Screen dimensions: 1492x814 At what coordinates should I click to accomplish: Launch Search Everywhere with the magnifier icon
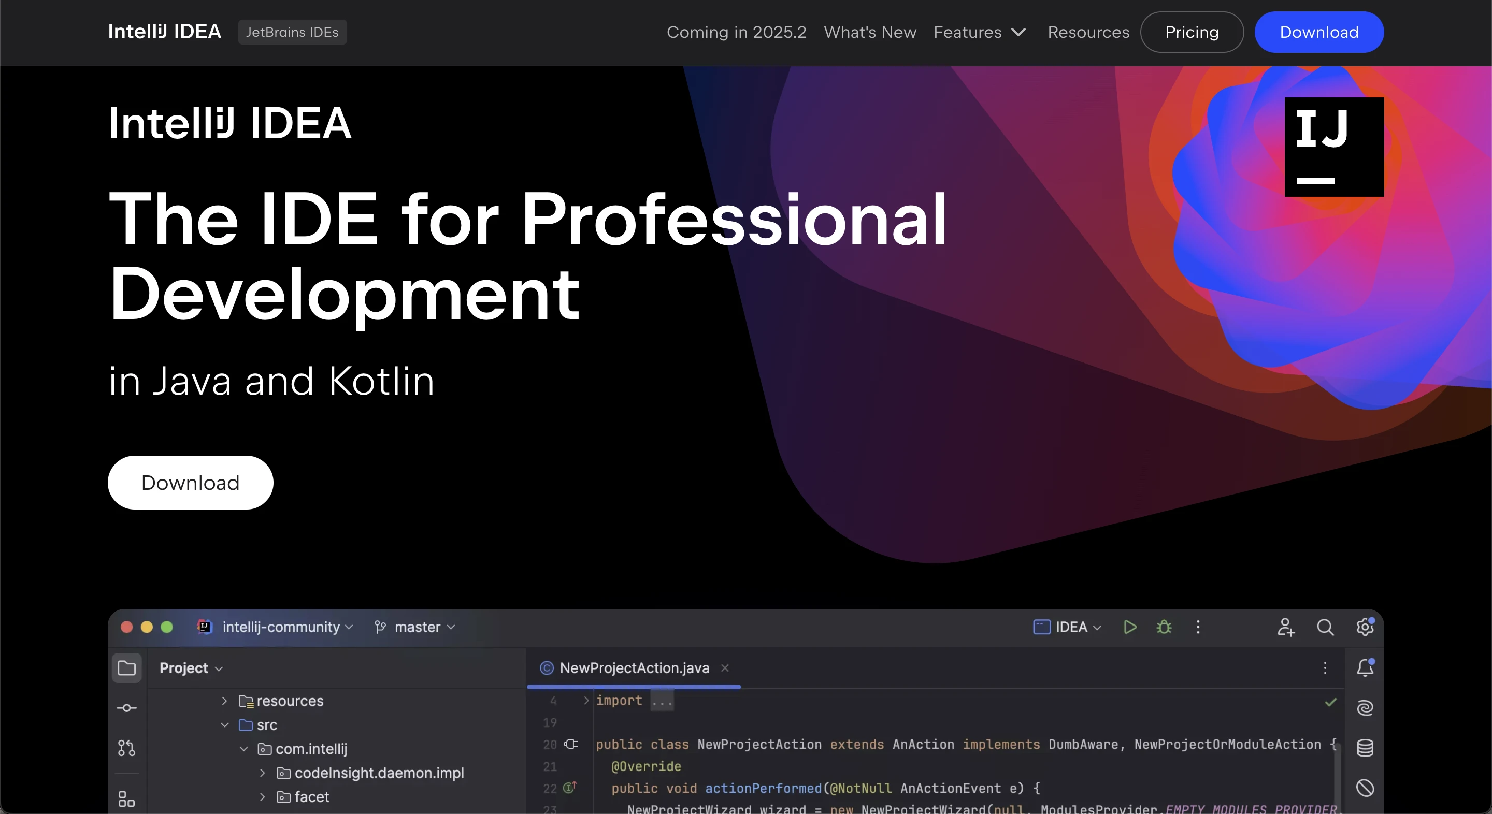click(x=1326, y=627)
